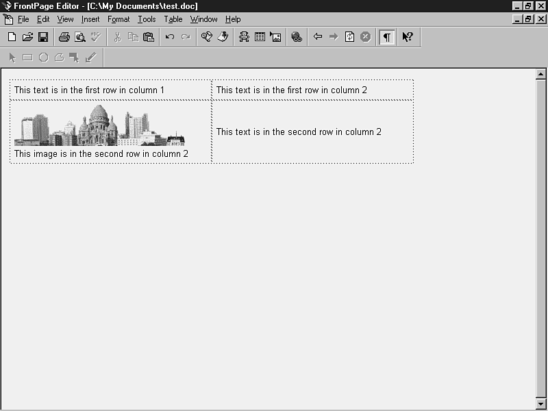Viewport: 548px width, 411px height.
Task: Show FrontPage Explorer icon
Action: 207,37
